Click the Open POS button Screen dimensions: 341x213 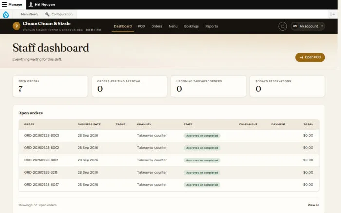[x=310, y=57]
